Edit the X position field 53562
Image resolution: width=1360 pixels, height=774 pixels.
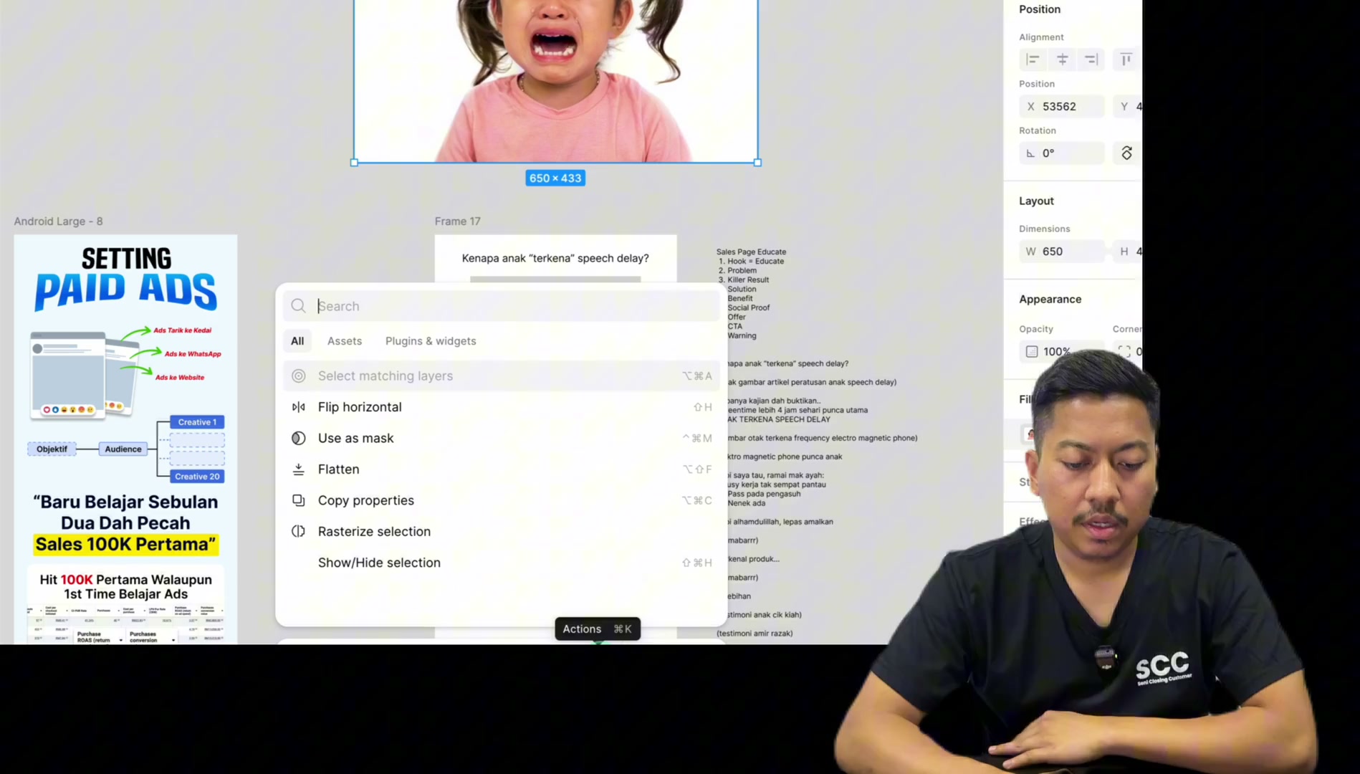pos(1062,107)
